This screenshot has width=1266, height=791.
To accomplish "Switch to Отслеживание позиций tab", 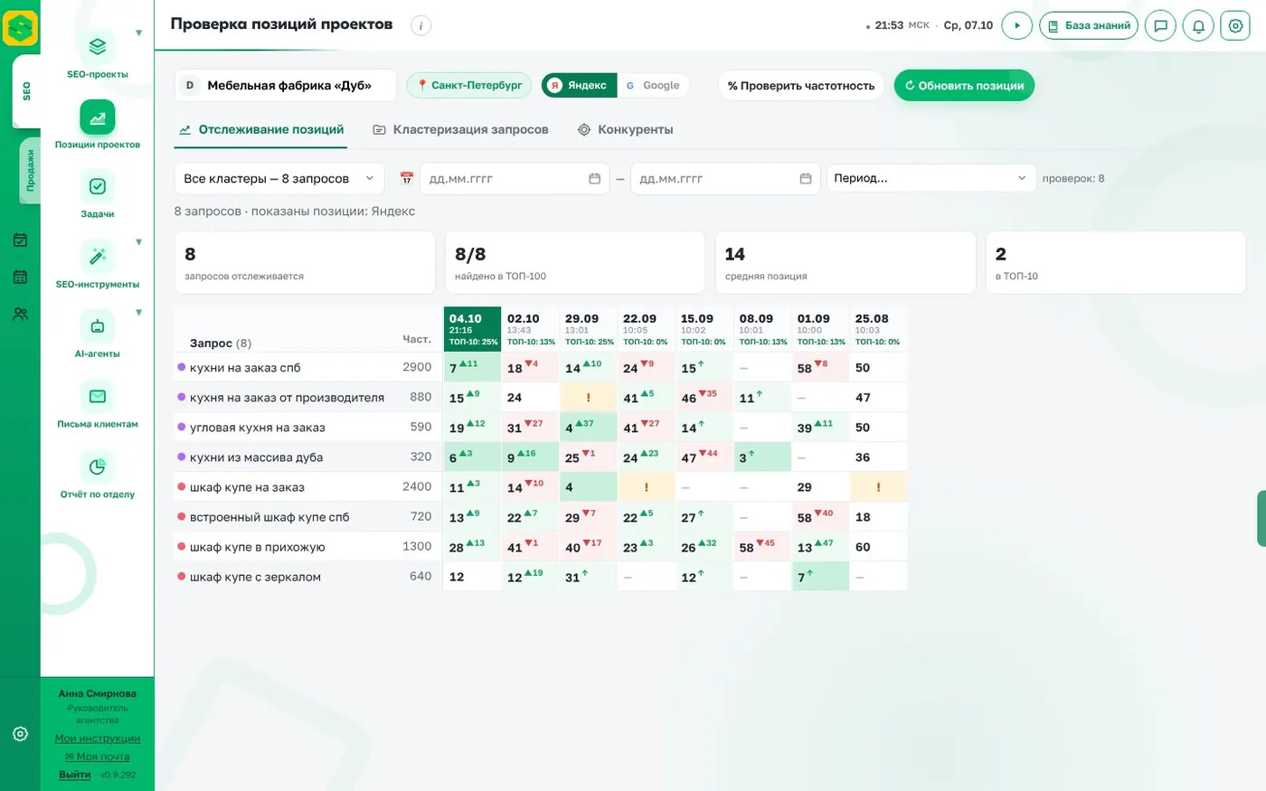I will coord(261,129).
